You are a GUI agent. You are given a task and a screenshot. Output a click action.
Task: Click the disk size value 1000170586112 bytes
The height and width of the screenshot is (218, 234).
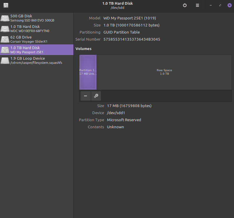point(131,25)
